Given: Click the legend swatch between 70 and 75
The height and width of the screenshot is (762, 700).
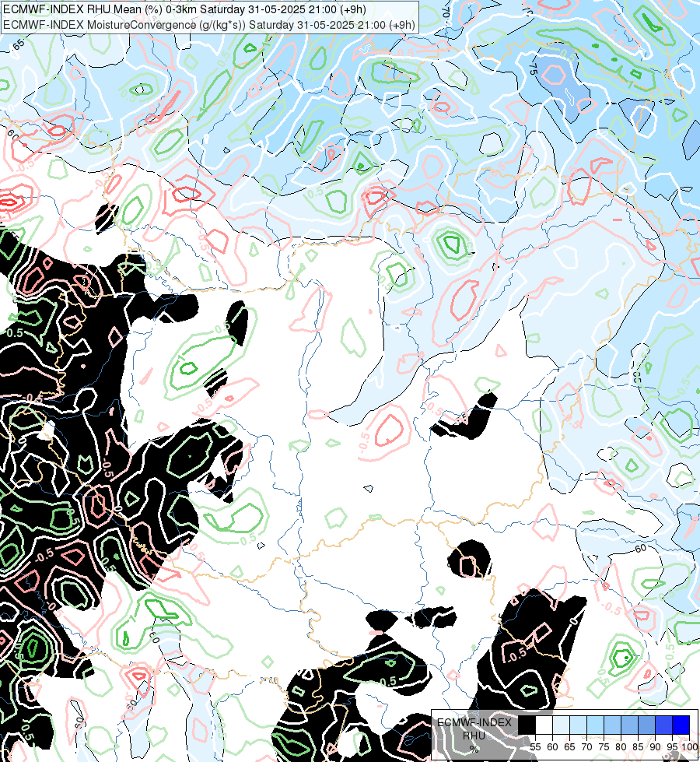Looking at the screenshot, I should (595, 725).
